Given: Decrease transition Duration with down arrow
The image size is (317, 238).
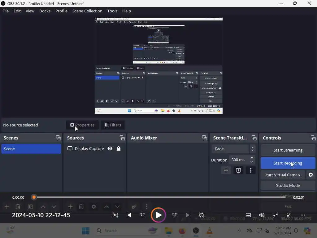Looking at the screenshot, I should [252, 162].
